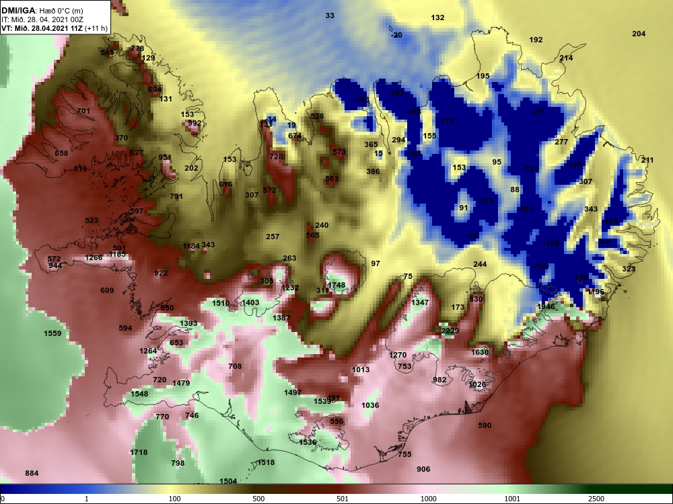This screenshot has height=504, width=673.
Task: Click the legend label 1000
Action: coord(428,499)
